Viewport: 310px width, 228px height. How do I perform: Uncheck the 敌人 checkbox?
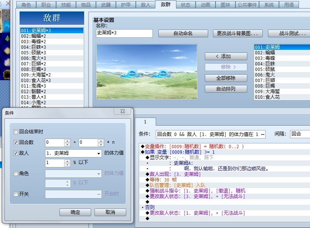click(x=15, y=153)
